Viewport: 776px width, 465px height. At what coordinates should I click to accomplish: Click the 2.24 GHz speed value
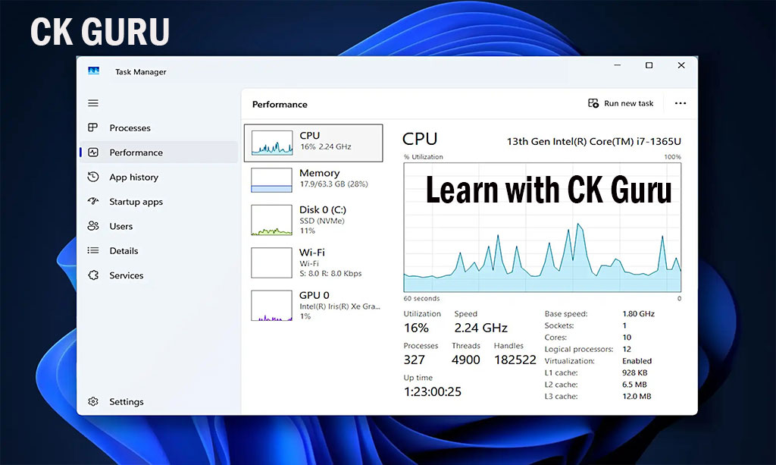[x=481, y=328]
